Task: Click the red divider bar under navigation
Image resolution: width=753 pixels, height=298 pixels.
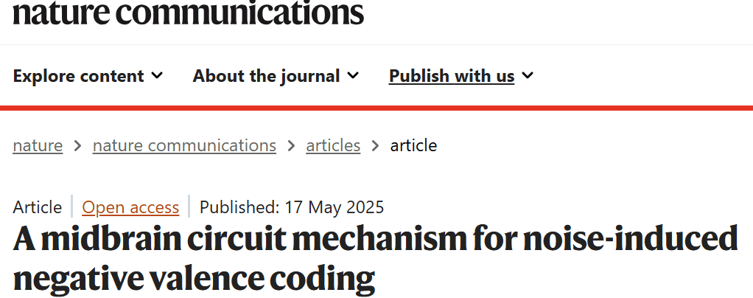Action: [x=376, y=108]
